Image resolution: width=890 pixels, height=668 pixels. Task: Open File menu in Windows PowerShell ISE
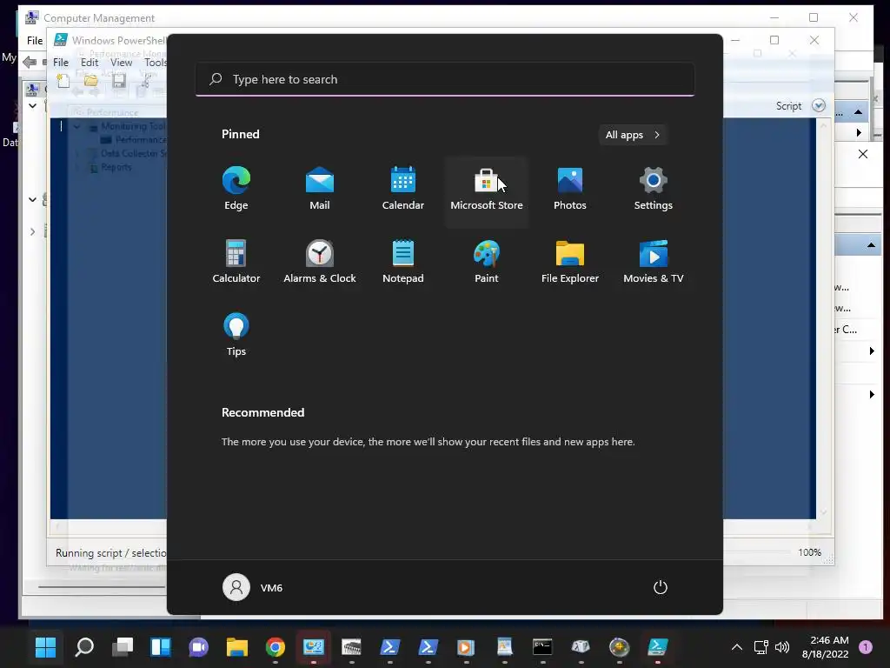tap(61, 63)
